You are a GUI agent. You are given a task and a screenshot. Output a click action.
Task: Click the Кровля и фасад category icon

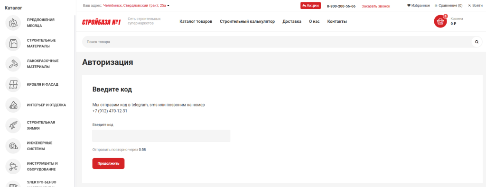[x=13, y=84]
